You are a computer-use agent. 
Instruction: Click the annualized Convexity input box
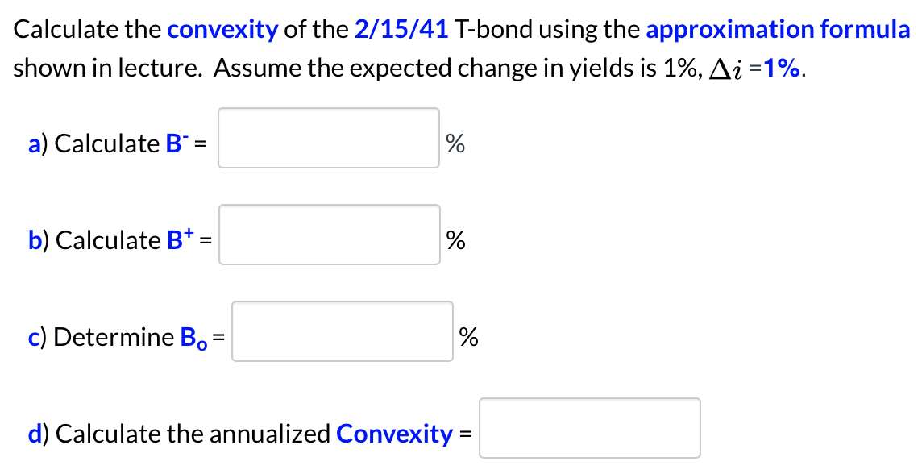point(590,428)
